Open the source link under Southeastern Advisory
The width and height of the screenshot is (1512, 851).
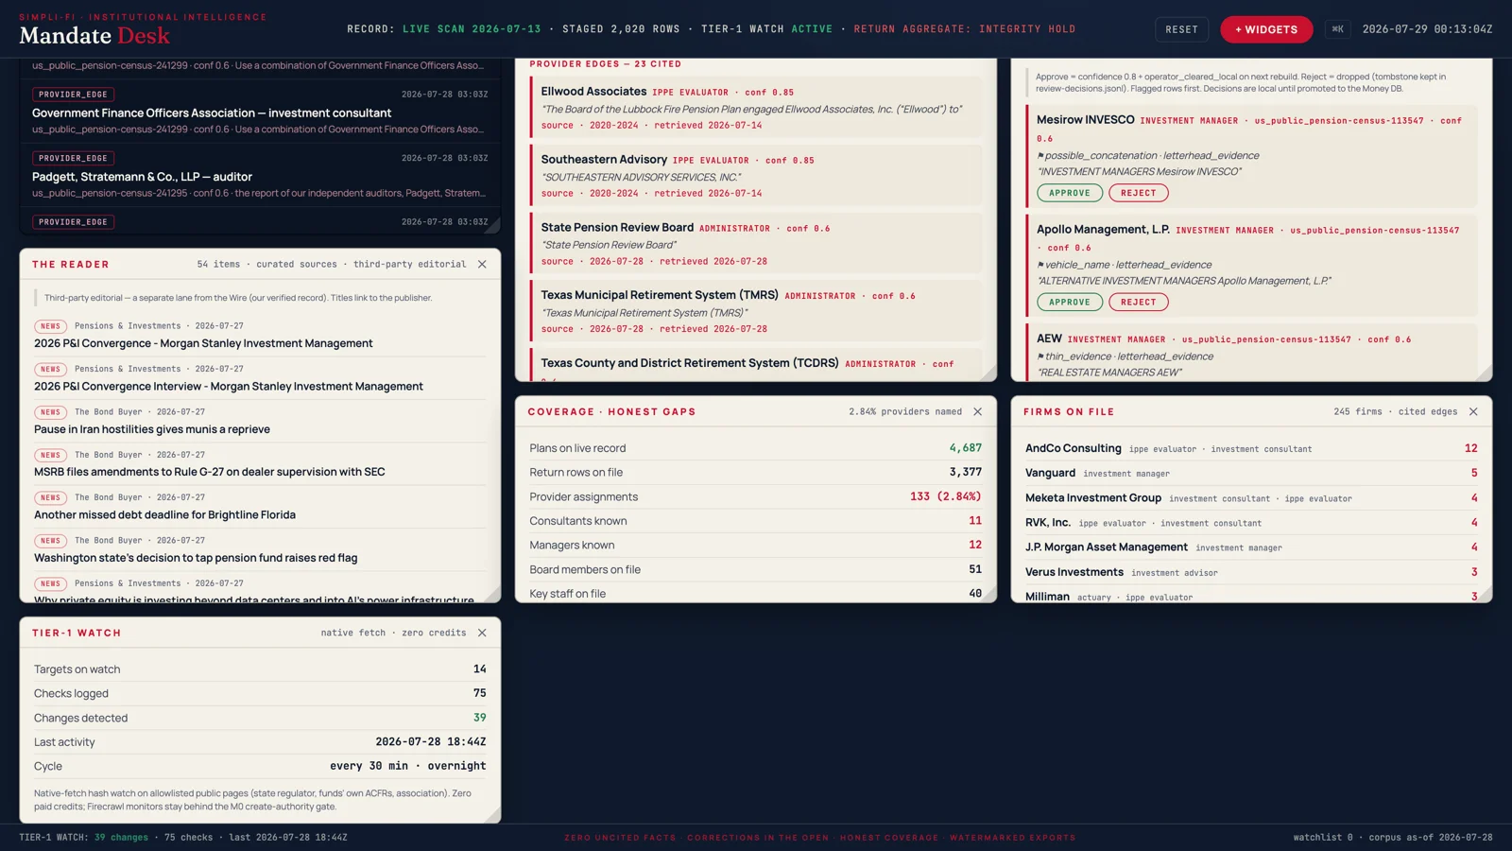tap(558, 194)
